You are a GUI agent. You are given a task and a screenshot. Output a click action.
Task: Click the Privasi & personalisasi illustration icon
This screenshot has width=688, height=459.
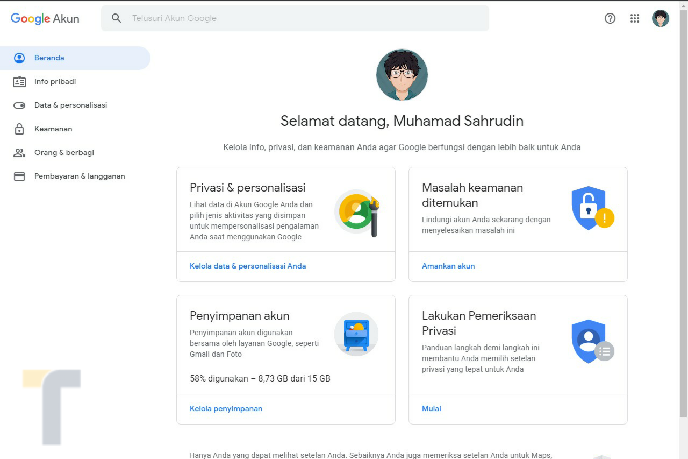[357, 213]
